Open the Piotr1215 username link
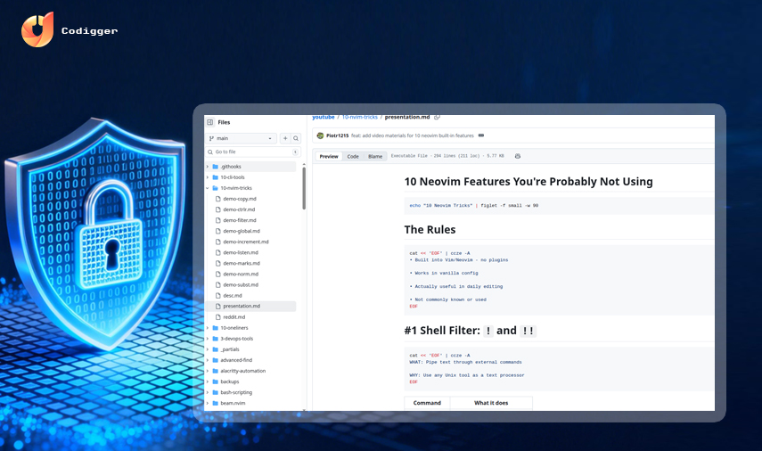 tap(337, 135)
